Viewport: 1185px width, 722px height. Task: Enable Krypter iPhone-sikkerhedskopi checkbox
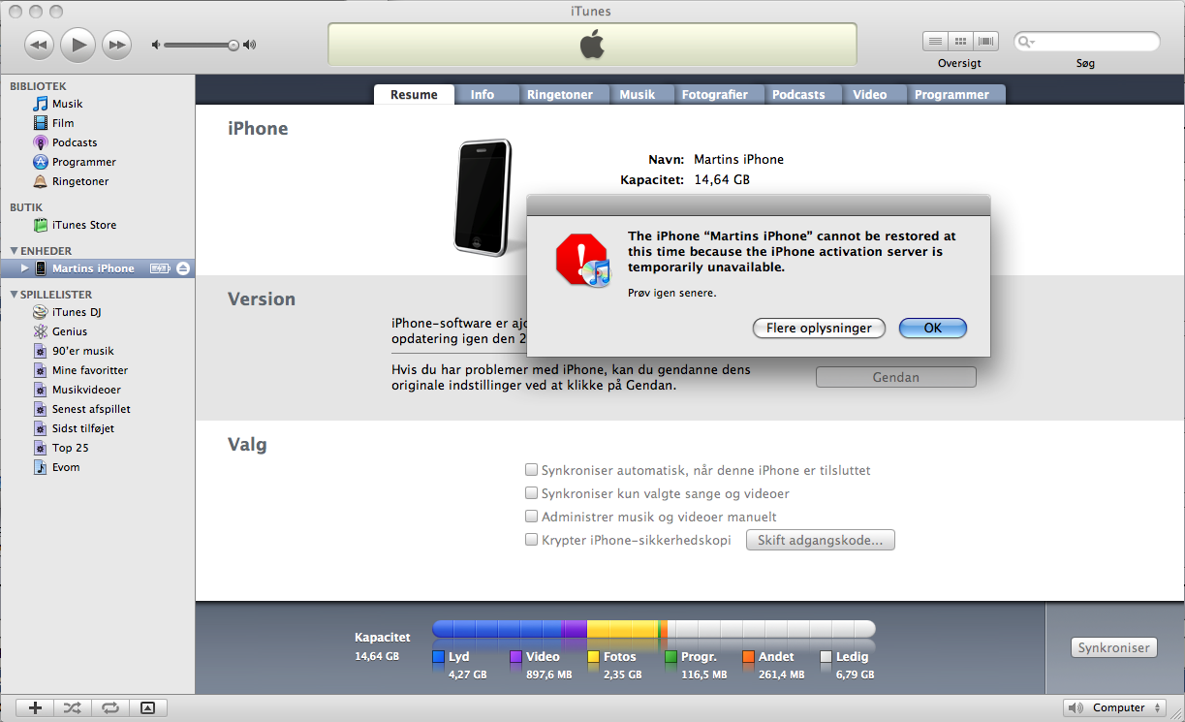531,540
